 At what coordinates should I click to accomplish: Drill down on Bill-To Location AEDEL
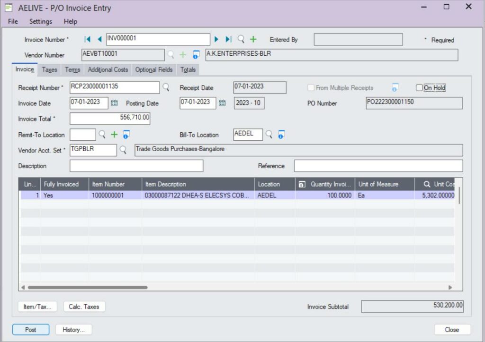point(280,134)
